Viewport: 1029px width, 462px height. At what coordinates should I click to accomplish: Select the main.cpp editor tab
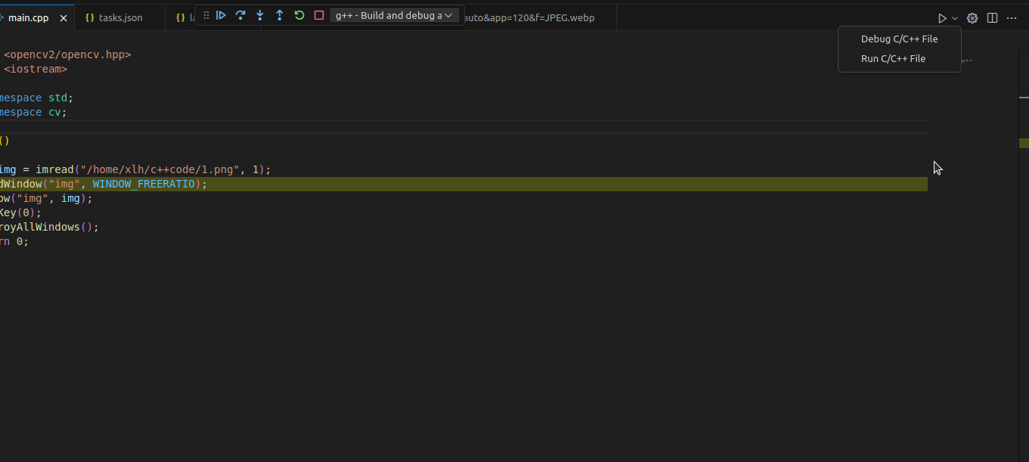30,17
